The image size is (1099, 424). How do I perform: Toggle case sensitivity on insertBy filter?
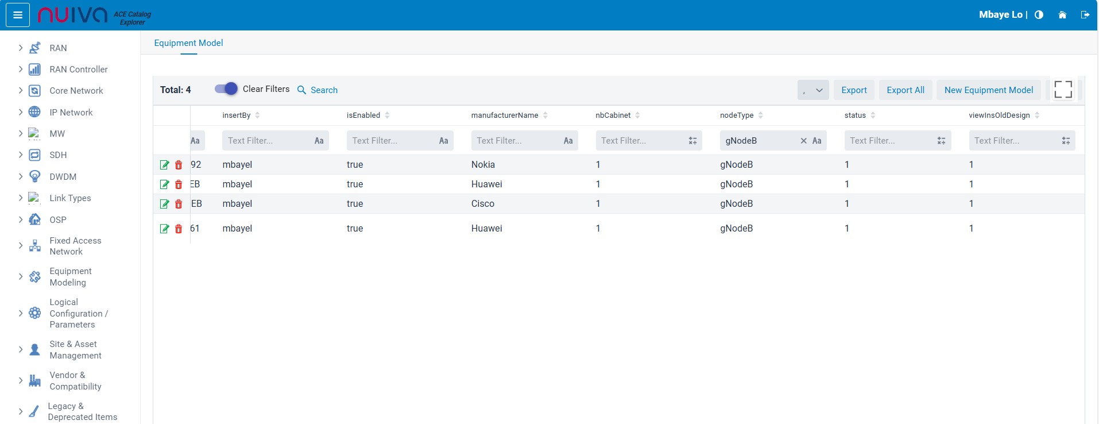(x=319, y=141)
